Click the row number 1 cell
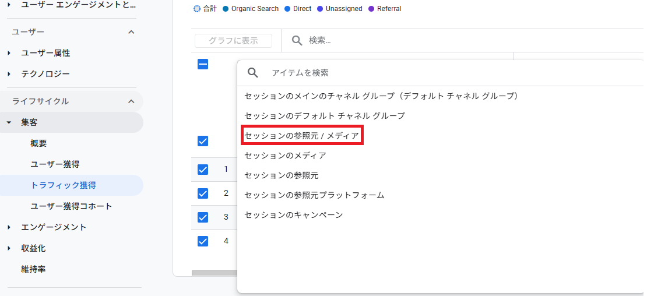 [226, 169]
